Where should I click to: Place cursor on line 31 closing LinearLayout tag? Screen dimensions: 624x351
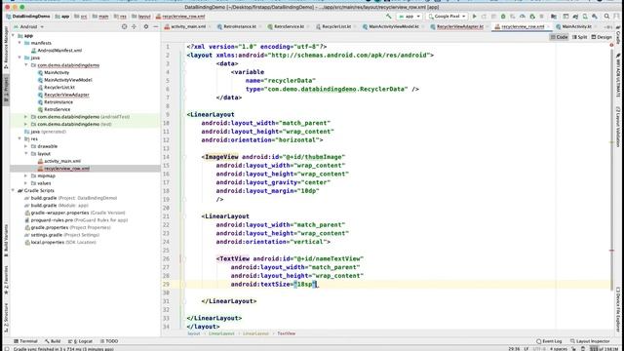coord(229,301)
